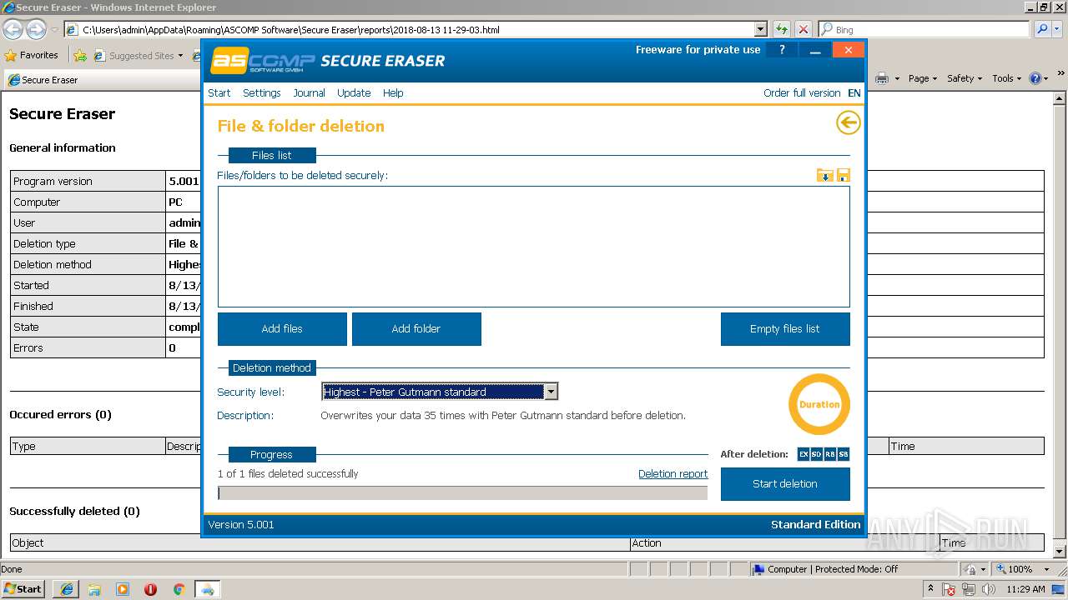
Task: Switch language via EN indicator
Action: (854, 92)
